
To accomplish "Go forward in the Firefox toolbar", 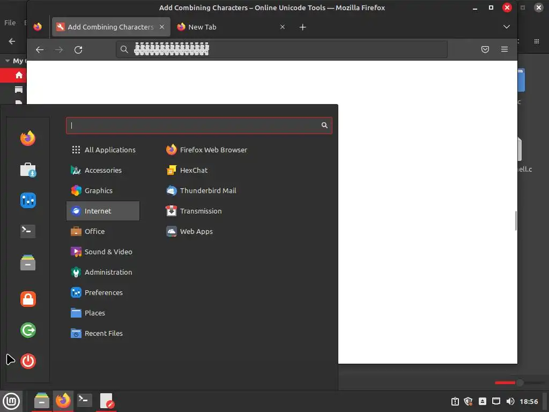I will click(x=59, y=50).
